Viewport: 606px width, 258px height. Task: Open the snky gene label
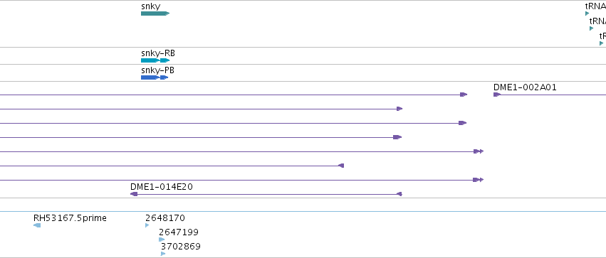[x=151, y=6]
